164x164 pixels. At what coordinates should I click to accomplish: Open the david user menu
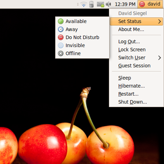(x=150, y=4)
